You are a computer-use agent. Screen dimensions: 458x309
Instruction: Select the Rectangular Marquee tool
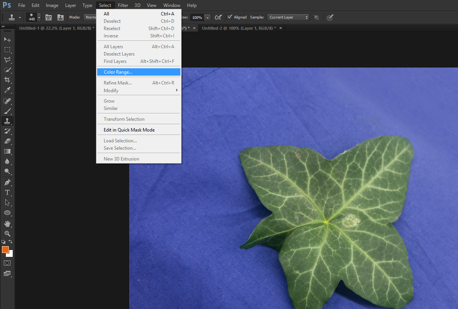(x=7, y=50)
